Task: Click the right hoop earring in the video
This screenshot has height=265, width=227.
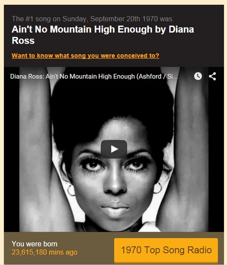Action: (x=158, y=188)
